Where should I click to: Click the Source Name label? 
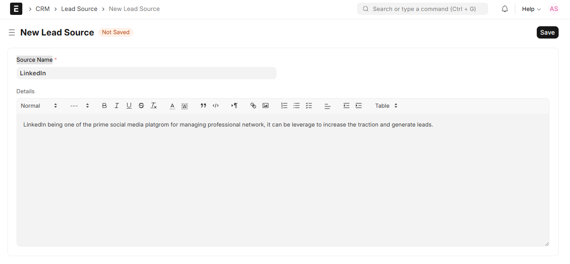[x=35, y=60]
